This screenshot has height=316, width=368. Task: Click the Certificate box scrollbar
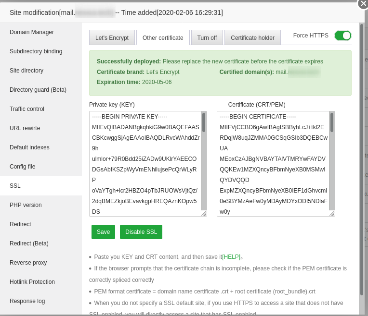(x=332, y=123)
